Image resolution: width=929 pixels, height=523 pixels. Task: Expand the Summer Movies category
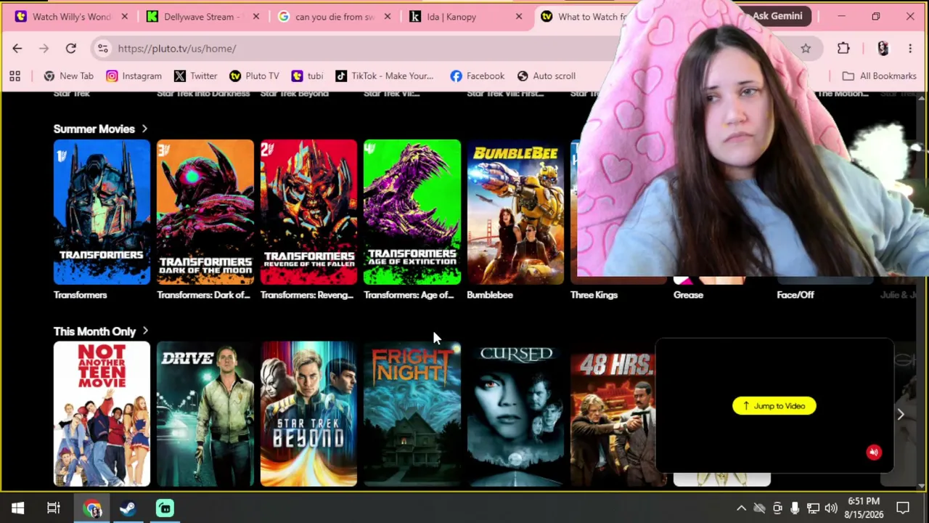101,129
